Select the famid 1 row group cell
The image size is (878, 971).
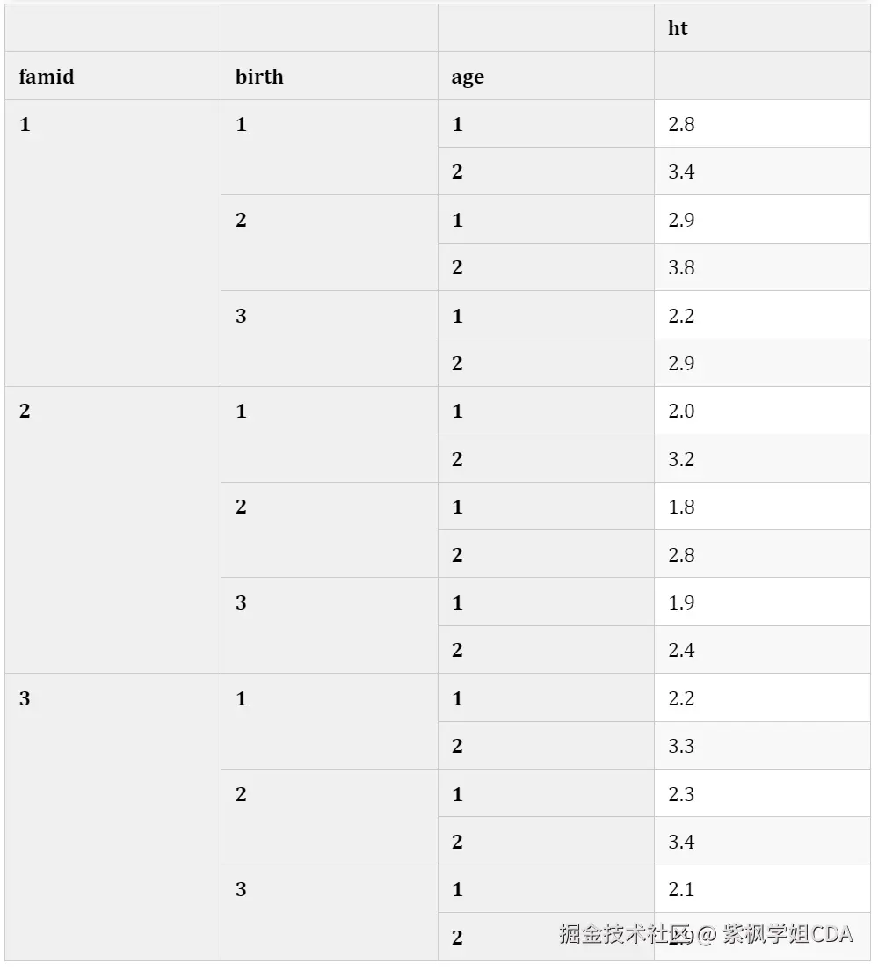[112, 243]
